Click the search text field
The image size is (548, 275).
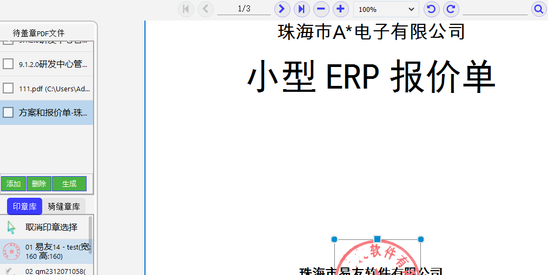tap(495, 9)
